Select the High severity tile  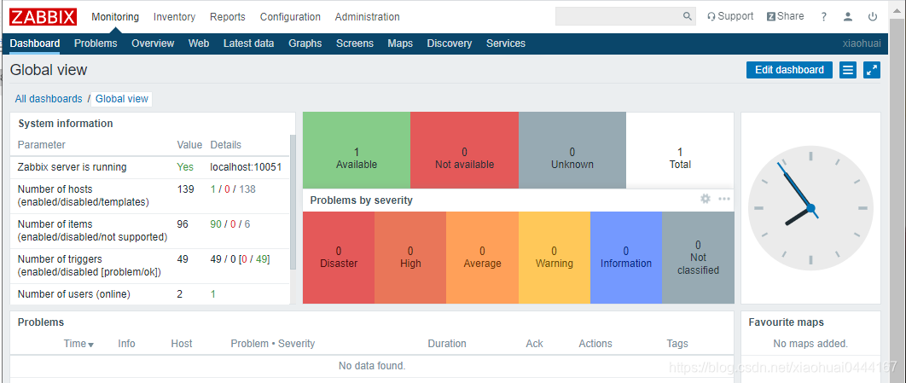410,257
